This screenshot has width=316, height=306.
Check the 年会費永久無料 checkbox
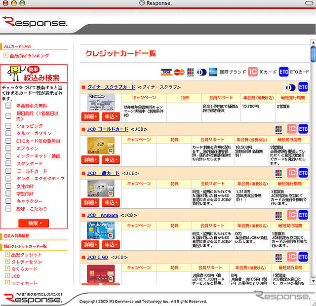[x=8, y=105]
